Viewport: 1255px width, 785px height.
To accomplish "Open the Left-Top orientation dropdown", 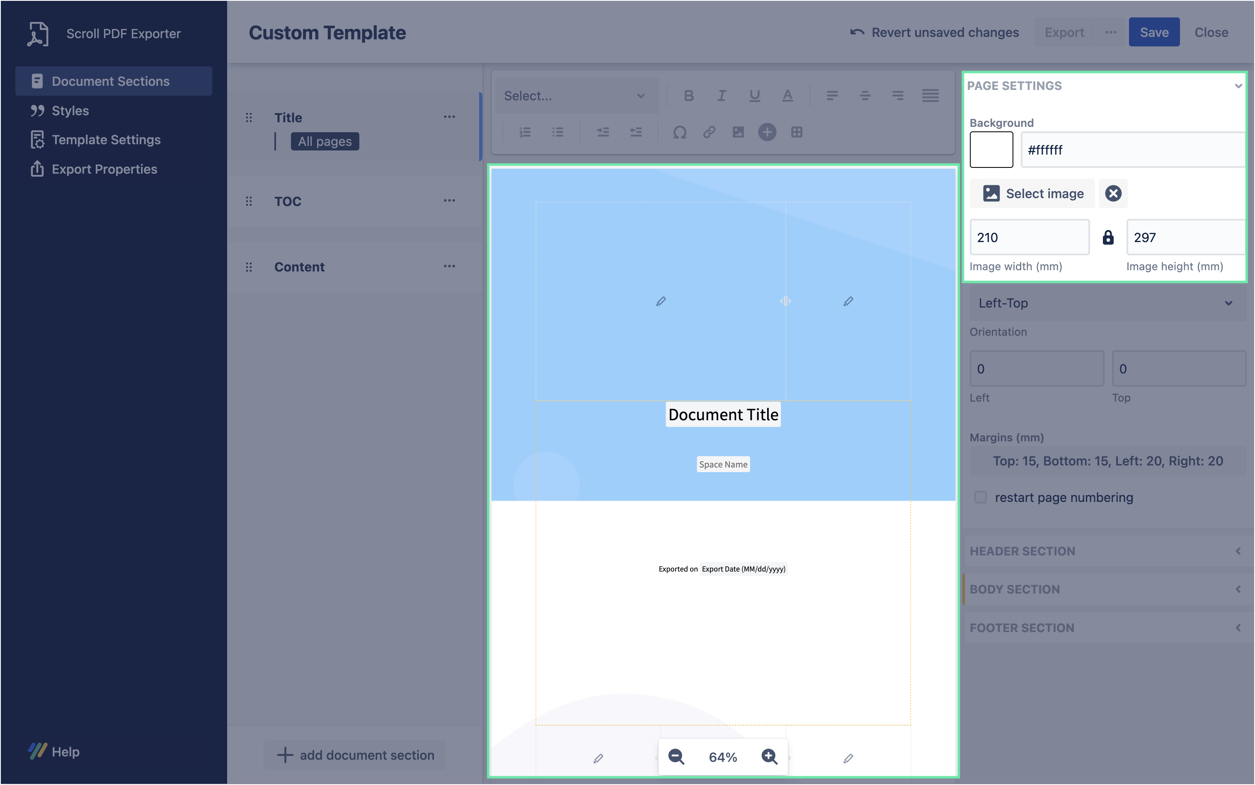I will coord(1107,303).
